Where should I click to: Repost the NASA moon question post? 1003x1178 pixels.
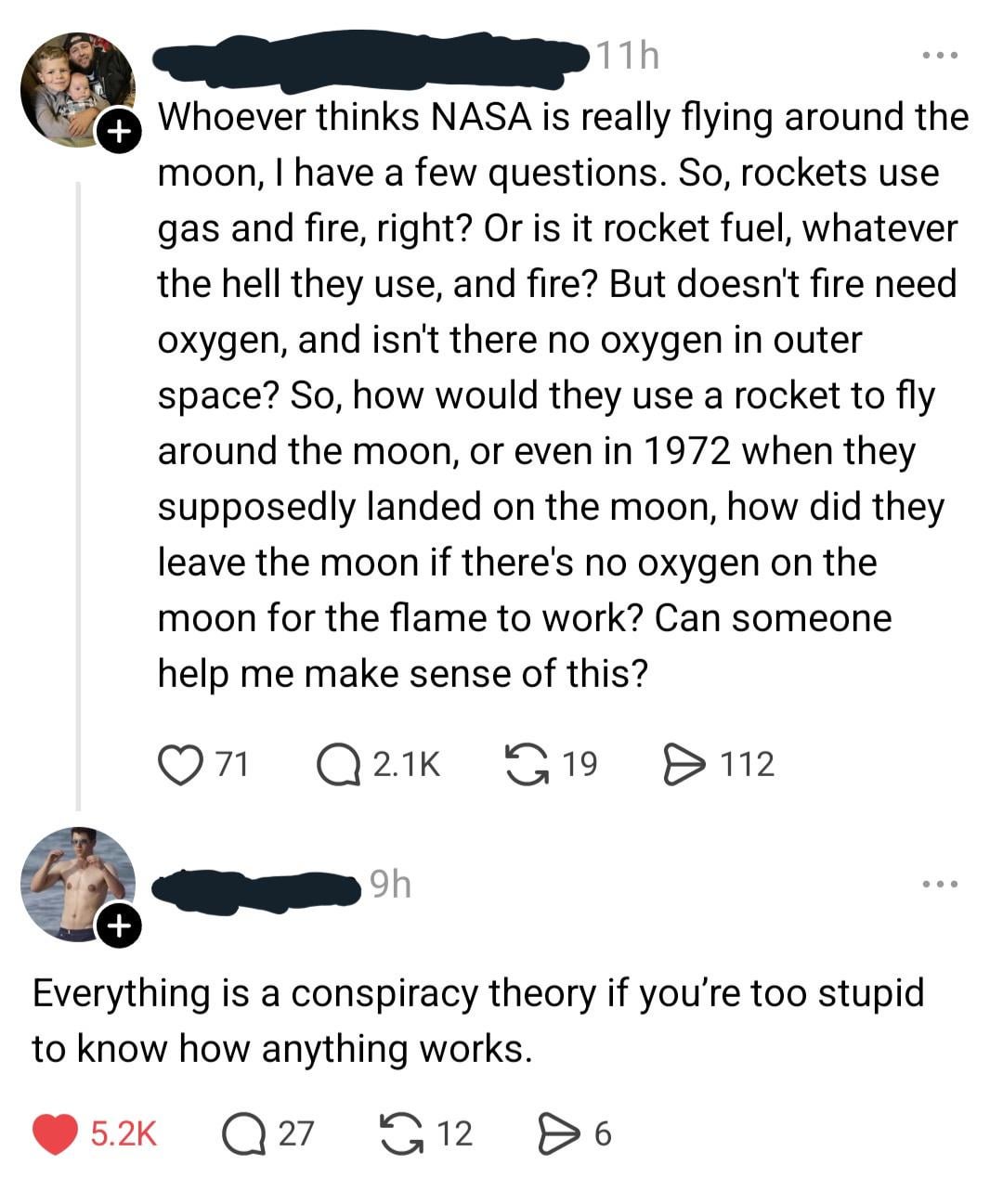click(526, 764)
